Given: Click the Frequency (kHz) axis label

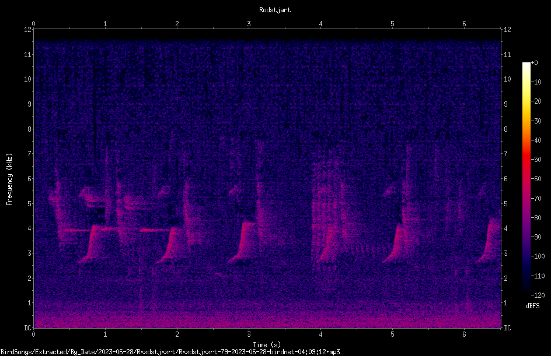Looking at the screenshot, I should coord(9,179).
